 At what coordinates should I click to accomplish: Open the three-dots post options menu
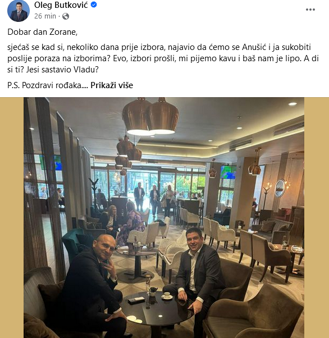[x=310, y=10]
